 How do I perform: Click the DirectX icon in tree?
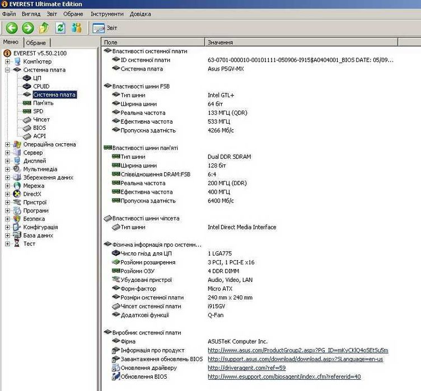(17, 194)
